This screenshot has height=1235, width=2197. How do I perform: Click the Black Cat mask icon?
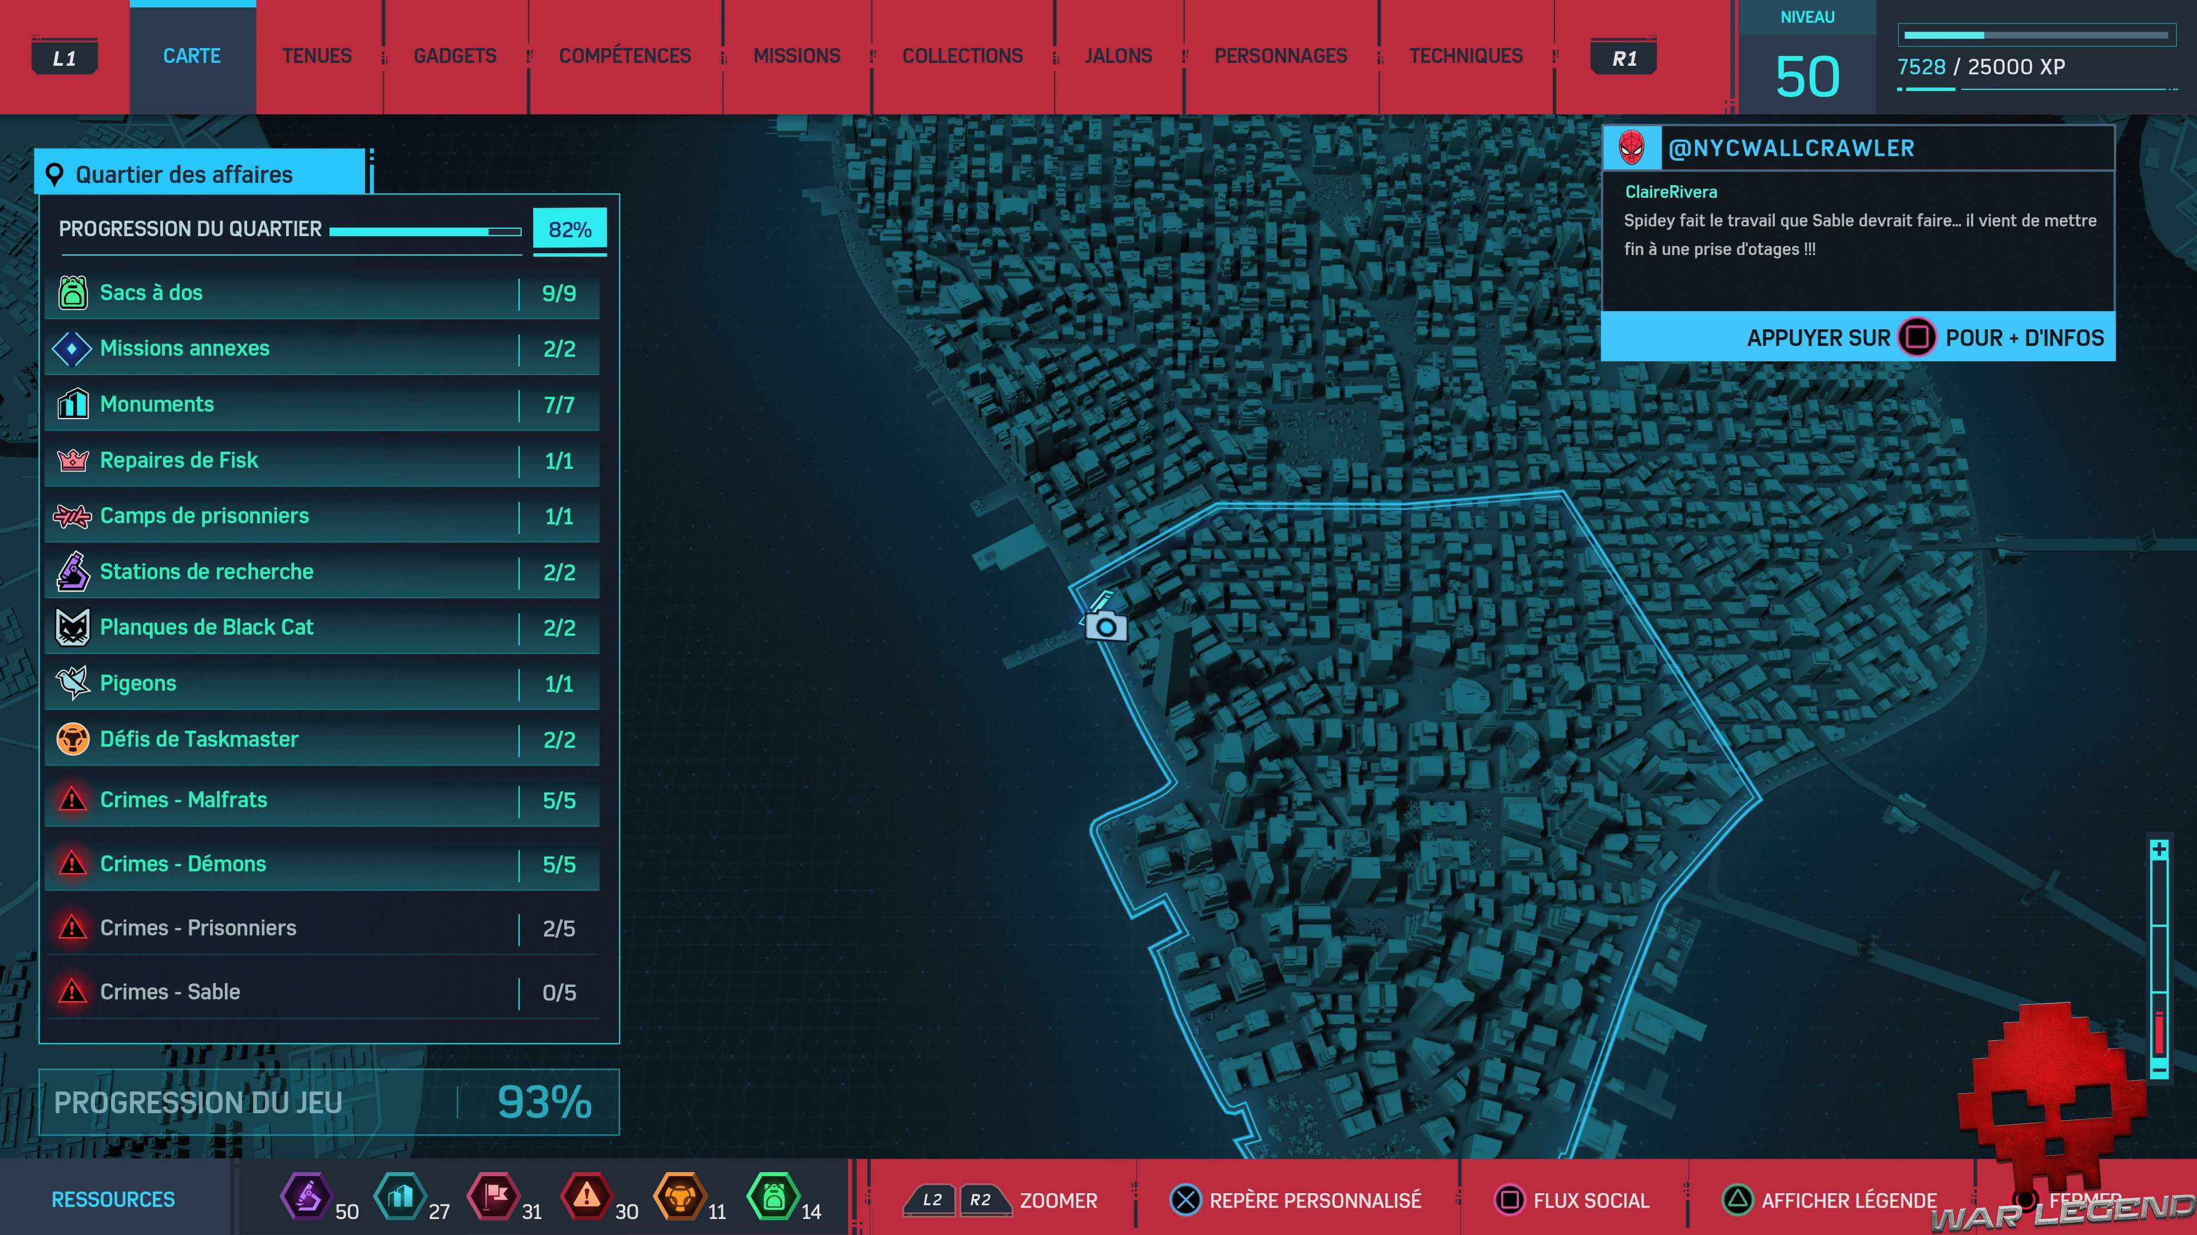(73, 627)
